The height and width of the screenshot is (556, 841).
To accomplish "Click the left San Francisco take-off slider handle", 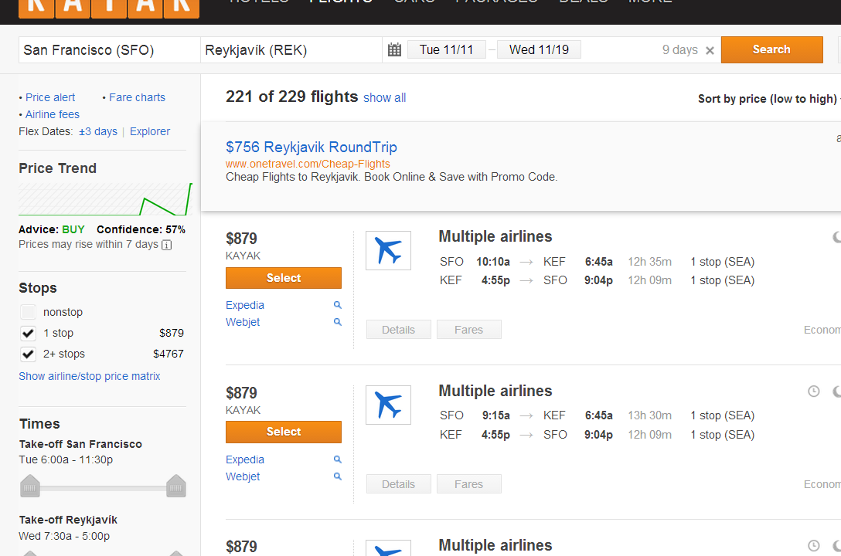I will [30, 486].
